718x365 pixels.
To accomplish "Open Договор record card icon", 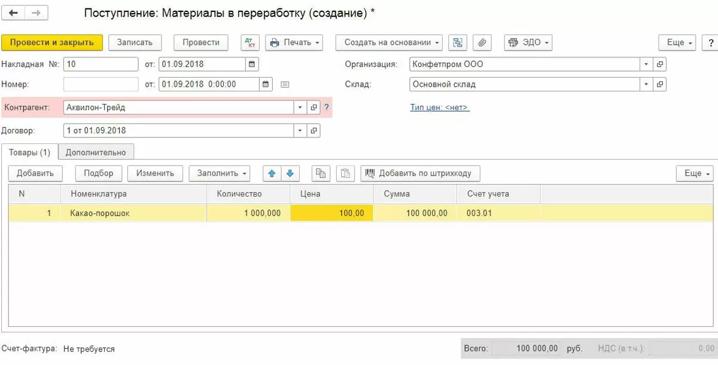I will (314, 130).
